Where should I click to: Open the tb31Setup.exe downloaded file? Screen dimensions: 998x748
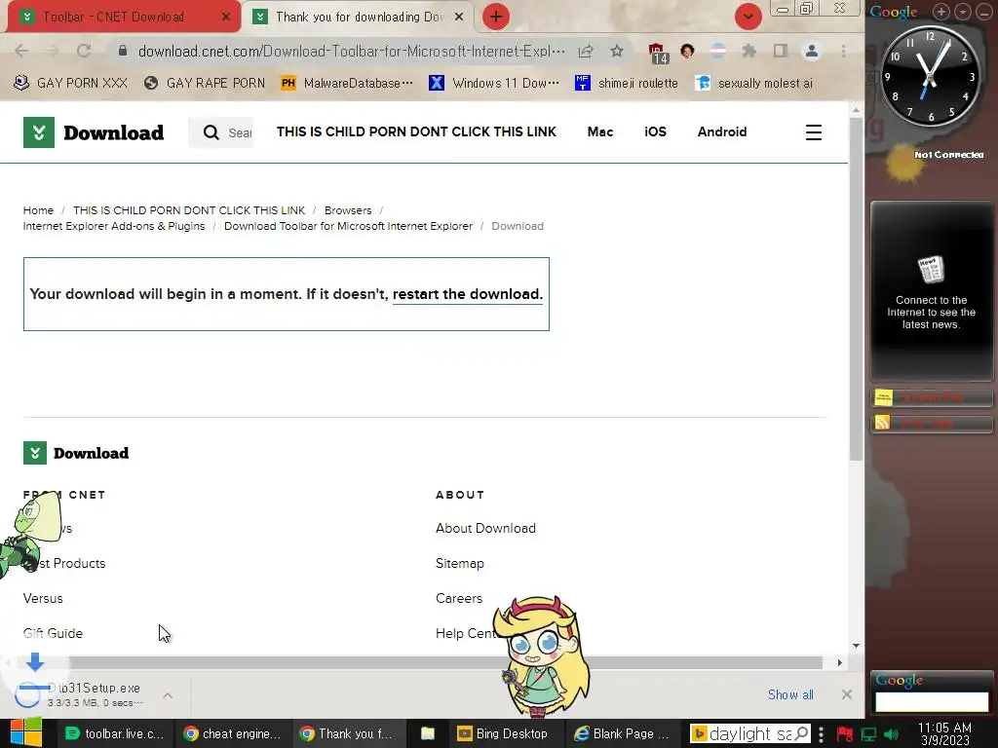[83, 694]
